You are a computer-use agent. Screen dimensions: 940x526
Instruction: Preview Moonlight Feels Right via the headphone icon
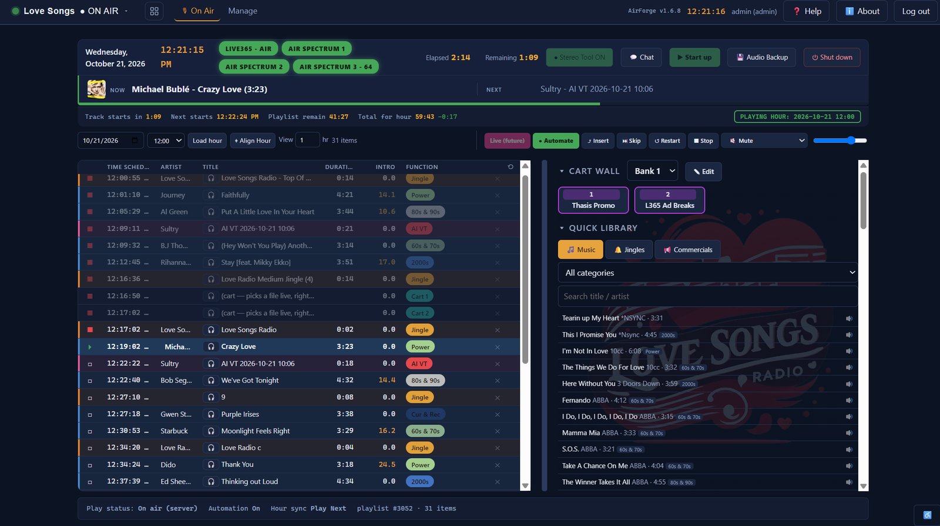click(x=211, y=431)
